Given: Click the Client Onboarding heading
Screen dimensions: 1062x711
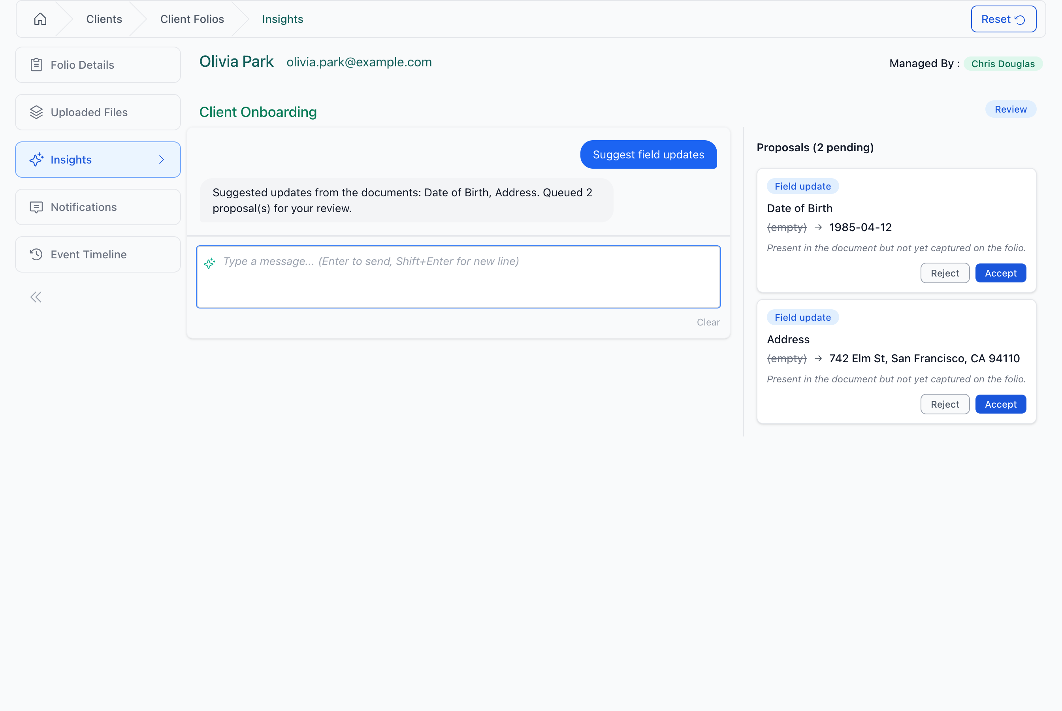Looking at the screenshot, I should pyautogui.click(x=258, y=112).
